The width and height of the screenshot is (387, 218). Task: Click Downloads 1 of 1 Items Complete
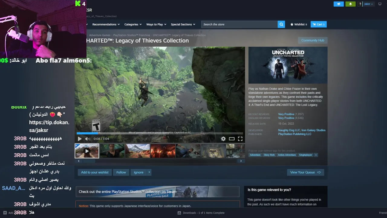pos(203,213)
